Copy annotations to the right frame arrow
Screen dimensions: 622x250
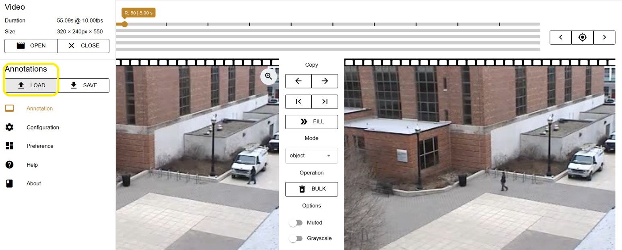tap(325, 81)
